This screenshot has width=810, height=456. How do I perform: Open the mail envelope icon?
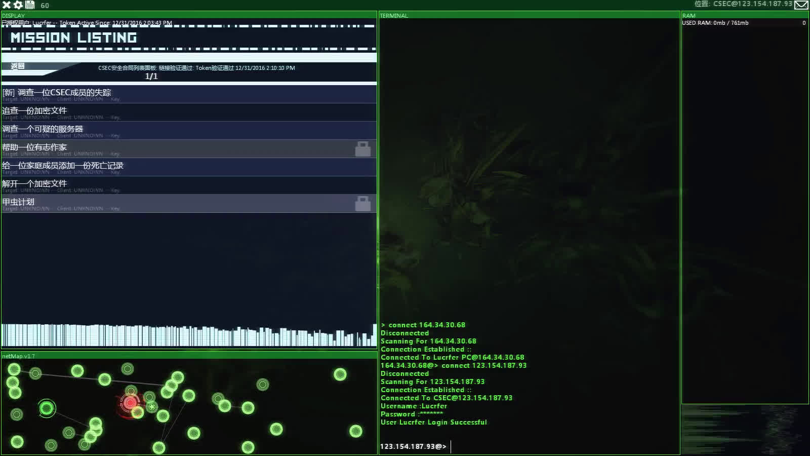pyautogui.click(x=801, y=5)
